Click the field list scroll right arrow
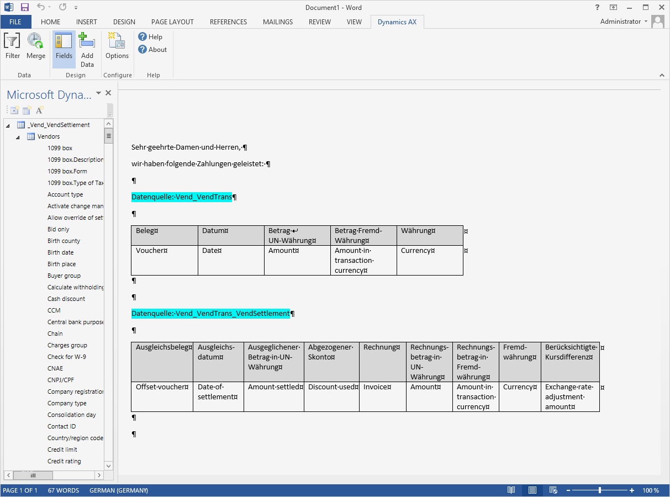The width and height of the screenshot is (670, 497). (99, 475)
